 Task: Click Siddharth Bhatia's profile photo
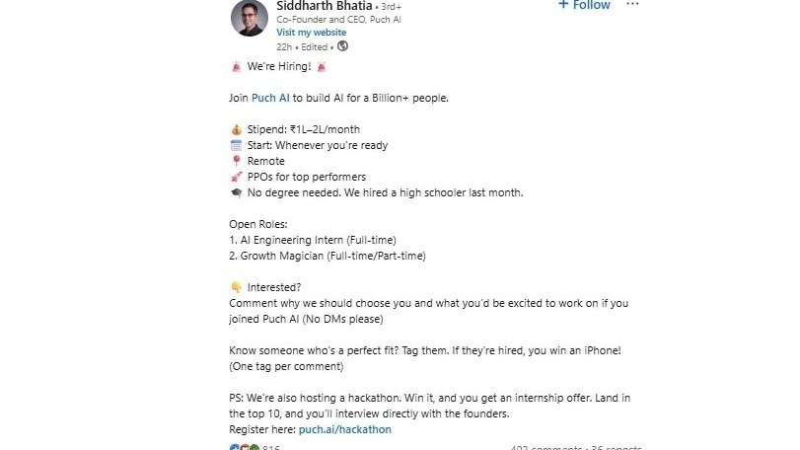tap(249, 18)
